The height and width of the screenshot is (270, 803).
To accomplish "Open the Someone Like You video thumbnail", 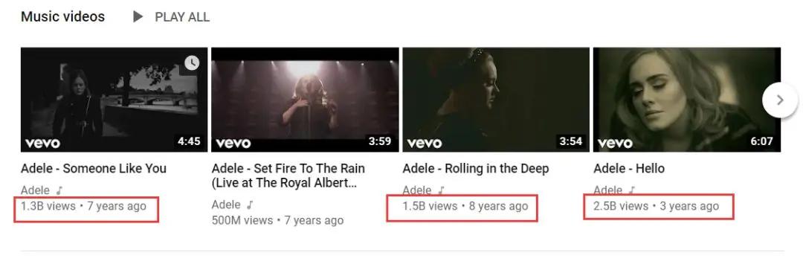I will [x=115, y=100].
